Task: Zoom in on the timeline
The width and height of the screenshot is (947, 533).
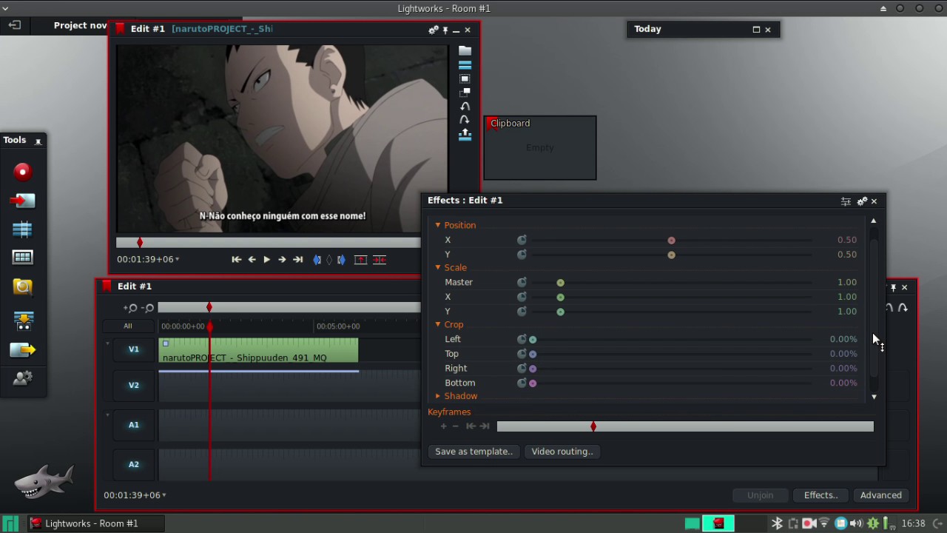Action: point(131,308)
